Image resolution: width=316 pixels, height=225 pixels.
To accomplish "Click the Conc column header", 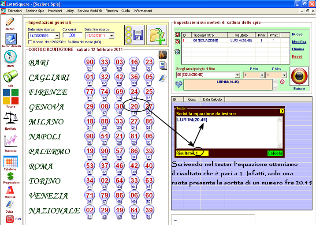I will pos(192,99).
